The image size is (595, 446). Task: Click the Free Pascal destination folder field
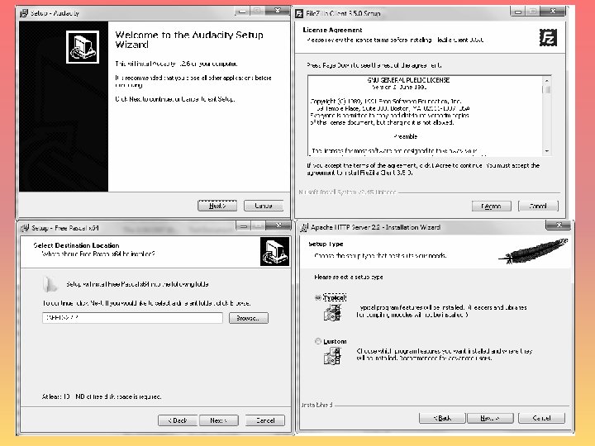[x=132, y=318]
